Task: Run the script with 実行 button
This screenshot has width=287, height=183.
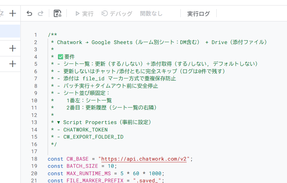Action: point(84,14)
